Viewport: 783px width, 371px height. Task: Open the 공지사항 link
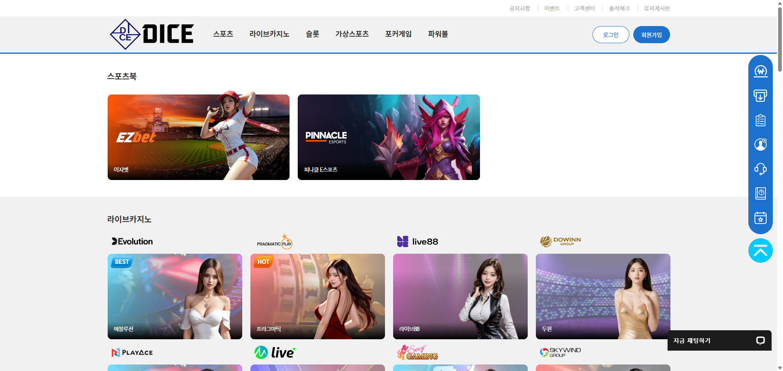[x=520, y=8]
